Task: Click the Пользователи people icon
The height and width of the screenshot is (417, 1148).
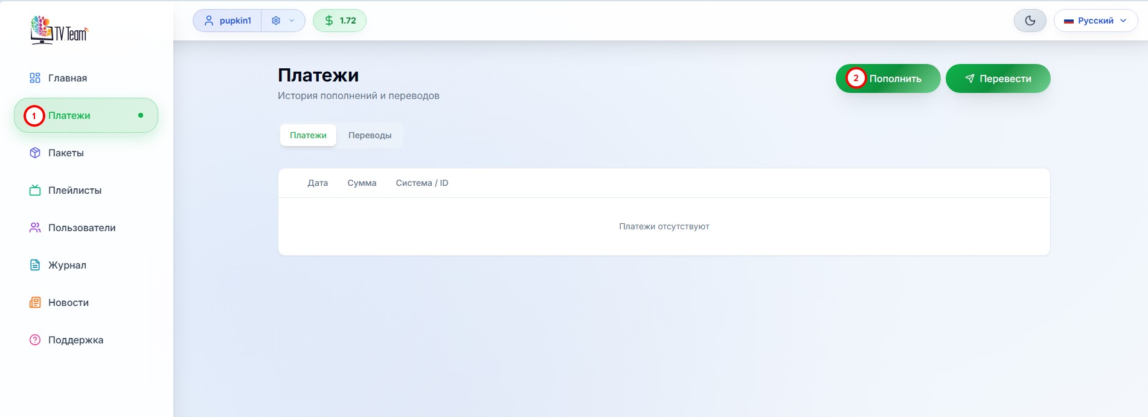Action: click(x=35, y=228)
